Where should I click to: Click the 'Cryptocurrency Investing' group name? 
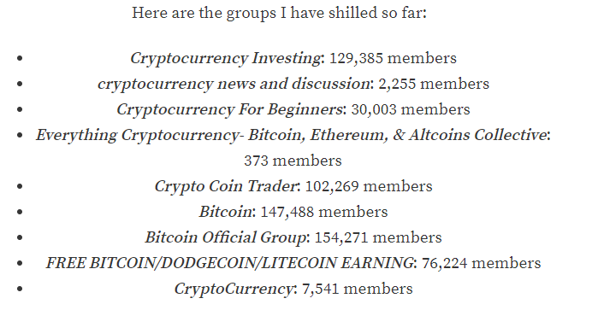tap(225, 59)
